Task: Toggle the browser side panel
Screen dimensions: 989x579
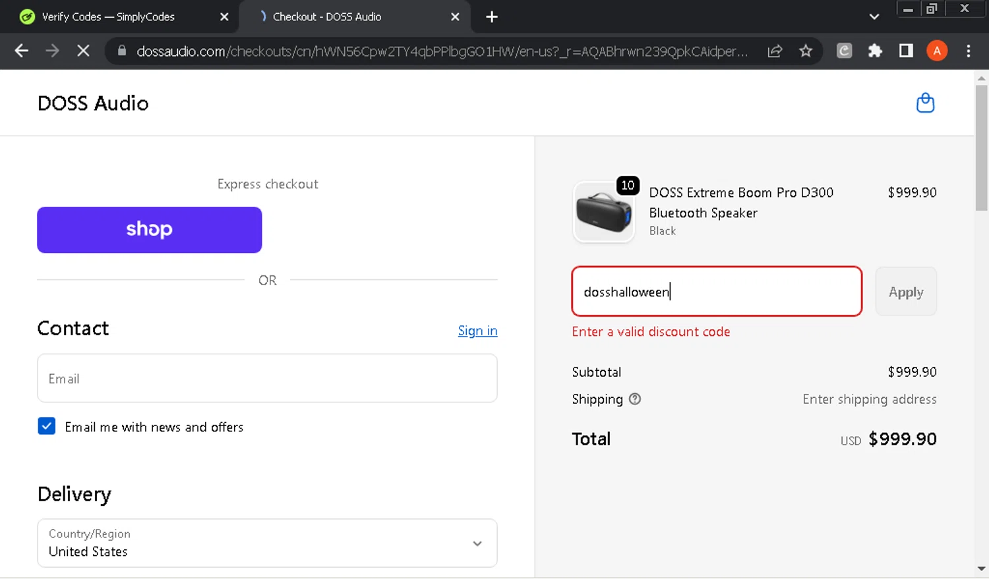Action: [x=906, y=51]
